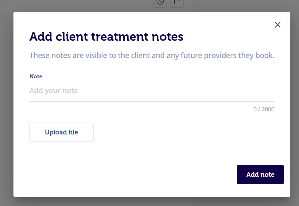Click the Upload file button
Viewport: 299px width, 206px height.
62,132
